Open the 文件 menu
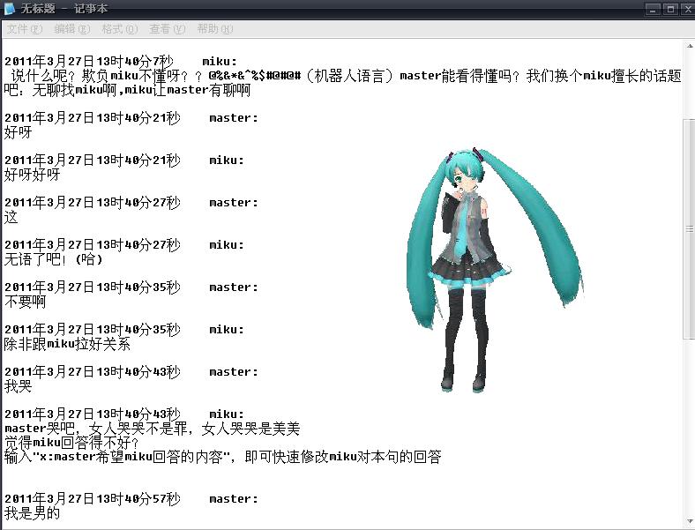The height and width of the screenshot is (530, 695). (25, 29)
